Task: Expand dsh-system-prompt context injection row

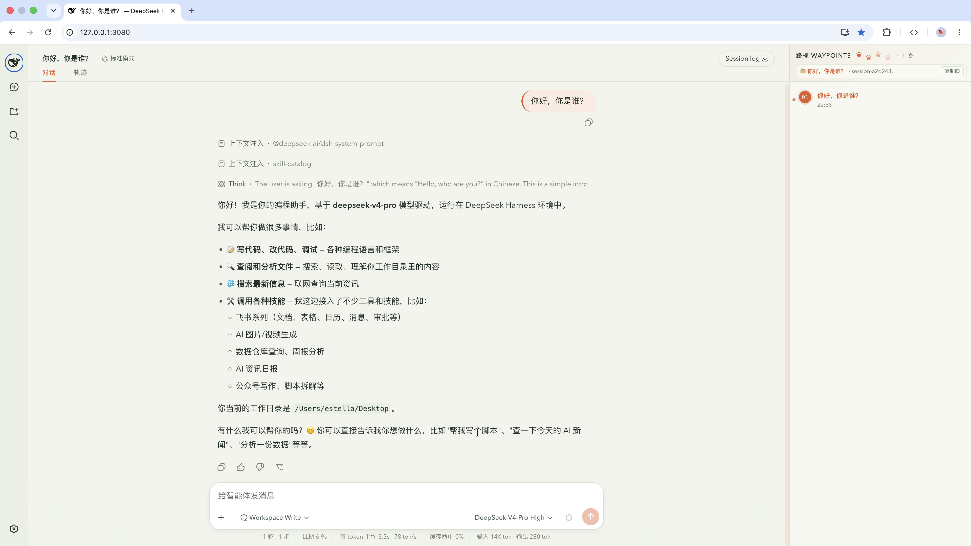Action: (x=301, y=144)
